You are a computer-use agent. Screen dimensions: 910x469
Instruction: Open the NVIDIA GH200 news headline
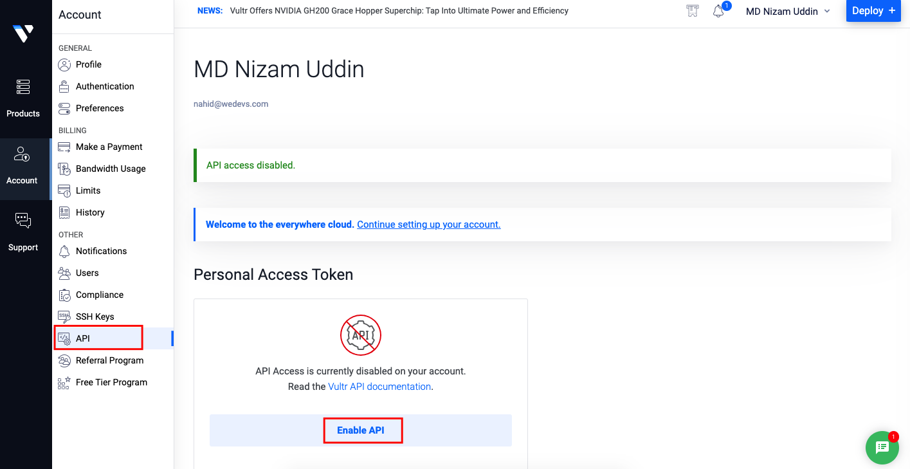(x=399, y=11)
